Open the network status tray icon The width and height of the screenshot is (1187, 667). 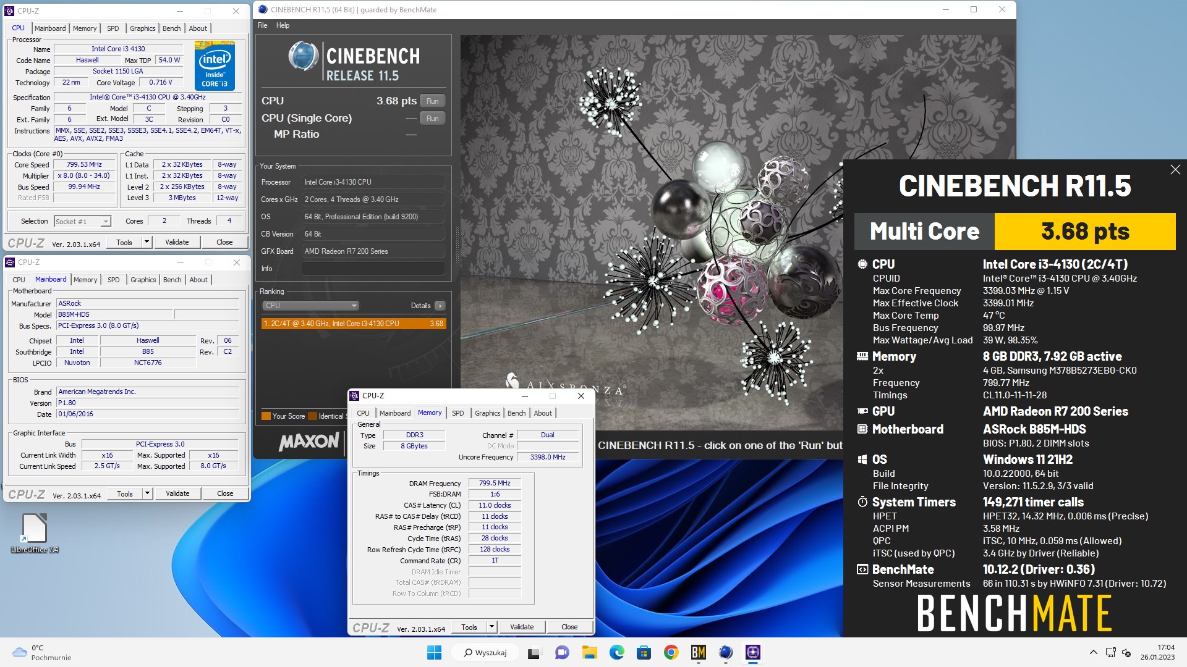tap(1110, 652)
